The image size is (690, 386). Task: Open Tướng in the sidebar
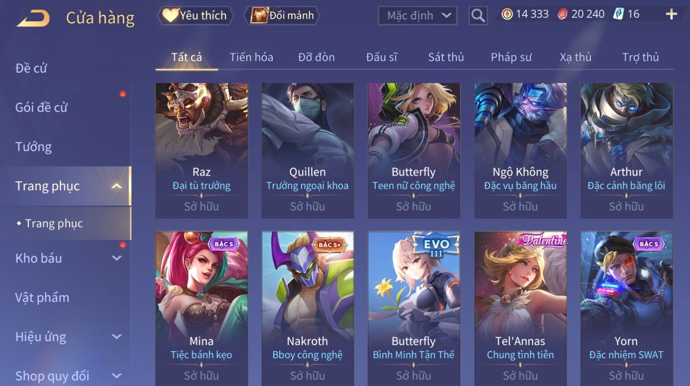coord(33,147)
